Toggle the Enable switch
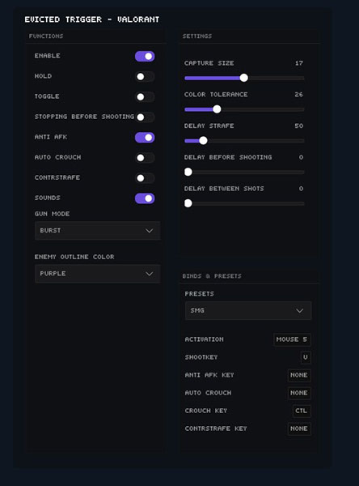The height and width of the screenshot is (486, 359). coord(145,57)
